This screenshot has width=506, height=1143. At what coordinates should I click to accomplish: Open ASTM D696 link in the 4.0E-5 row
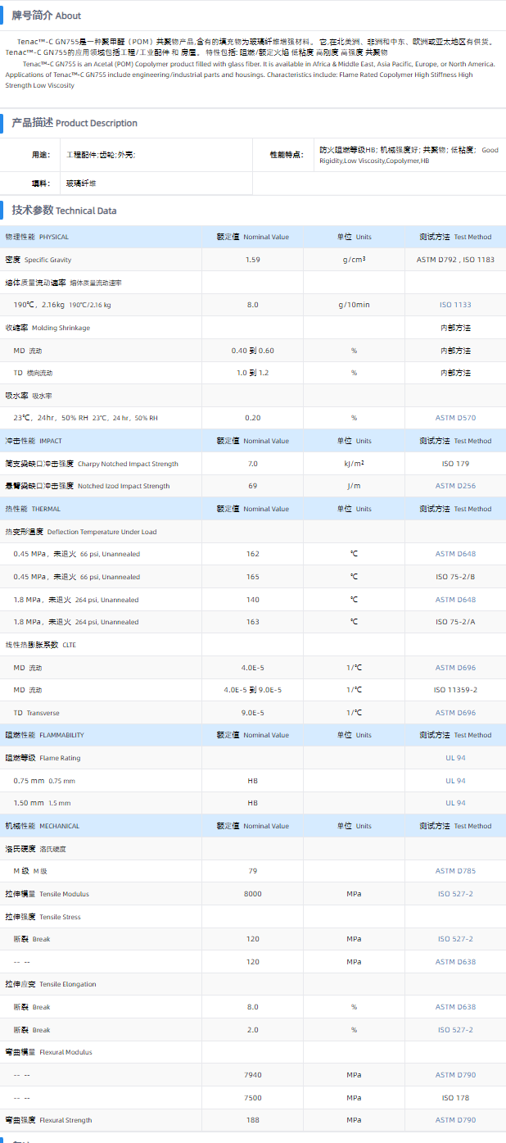point(455,668)
